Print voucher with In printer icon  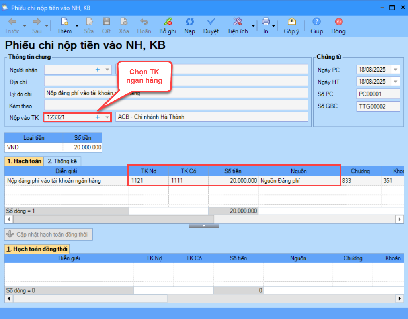click(265, 22)
